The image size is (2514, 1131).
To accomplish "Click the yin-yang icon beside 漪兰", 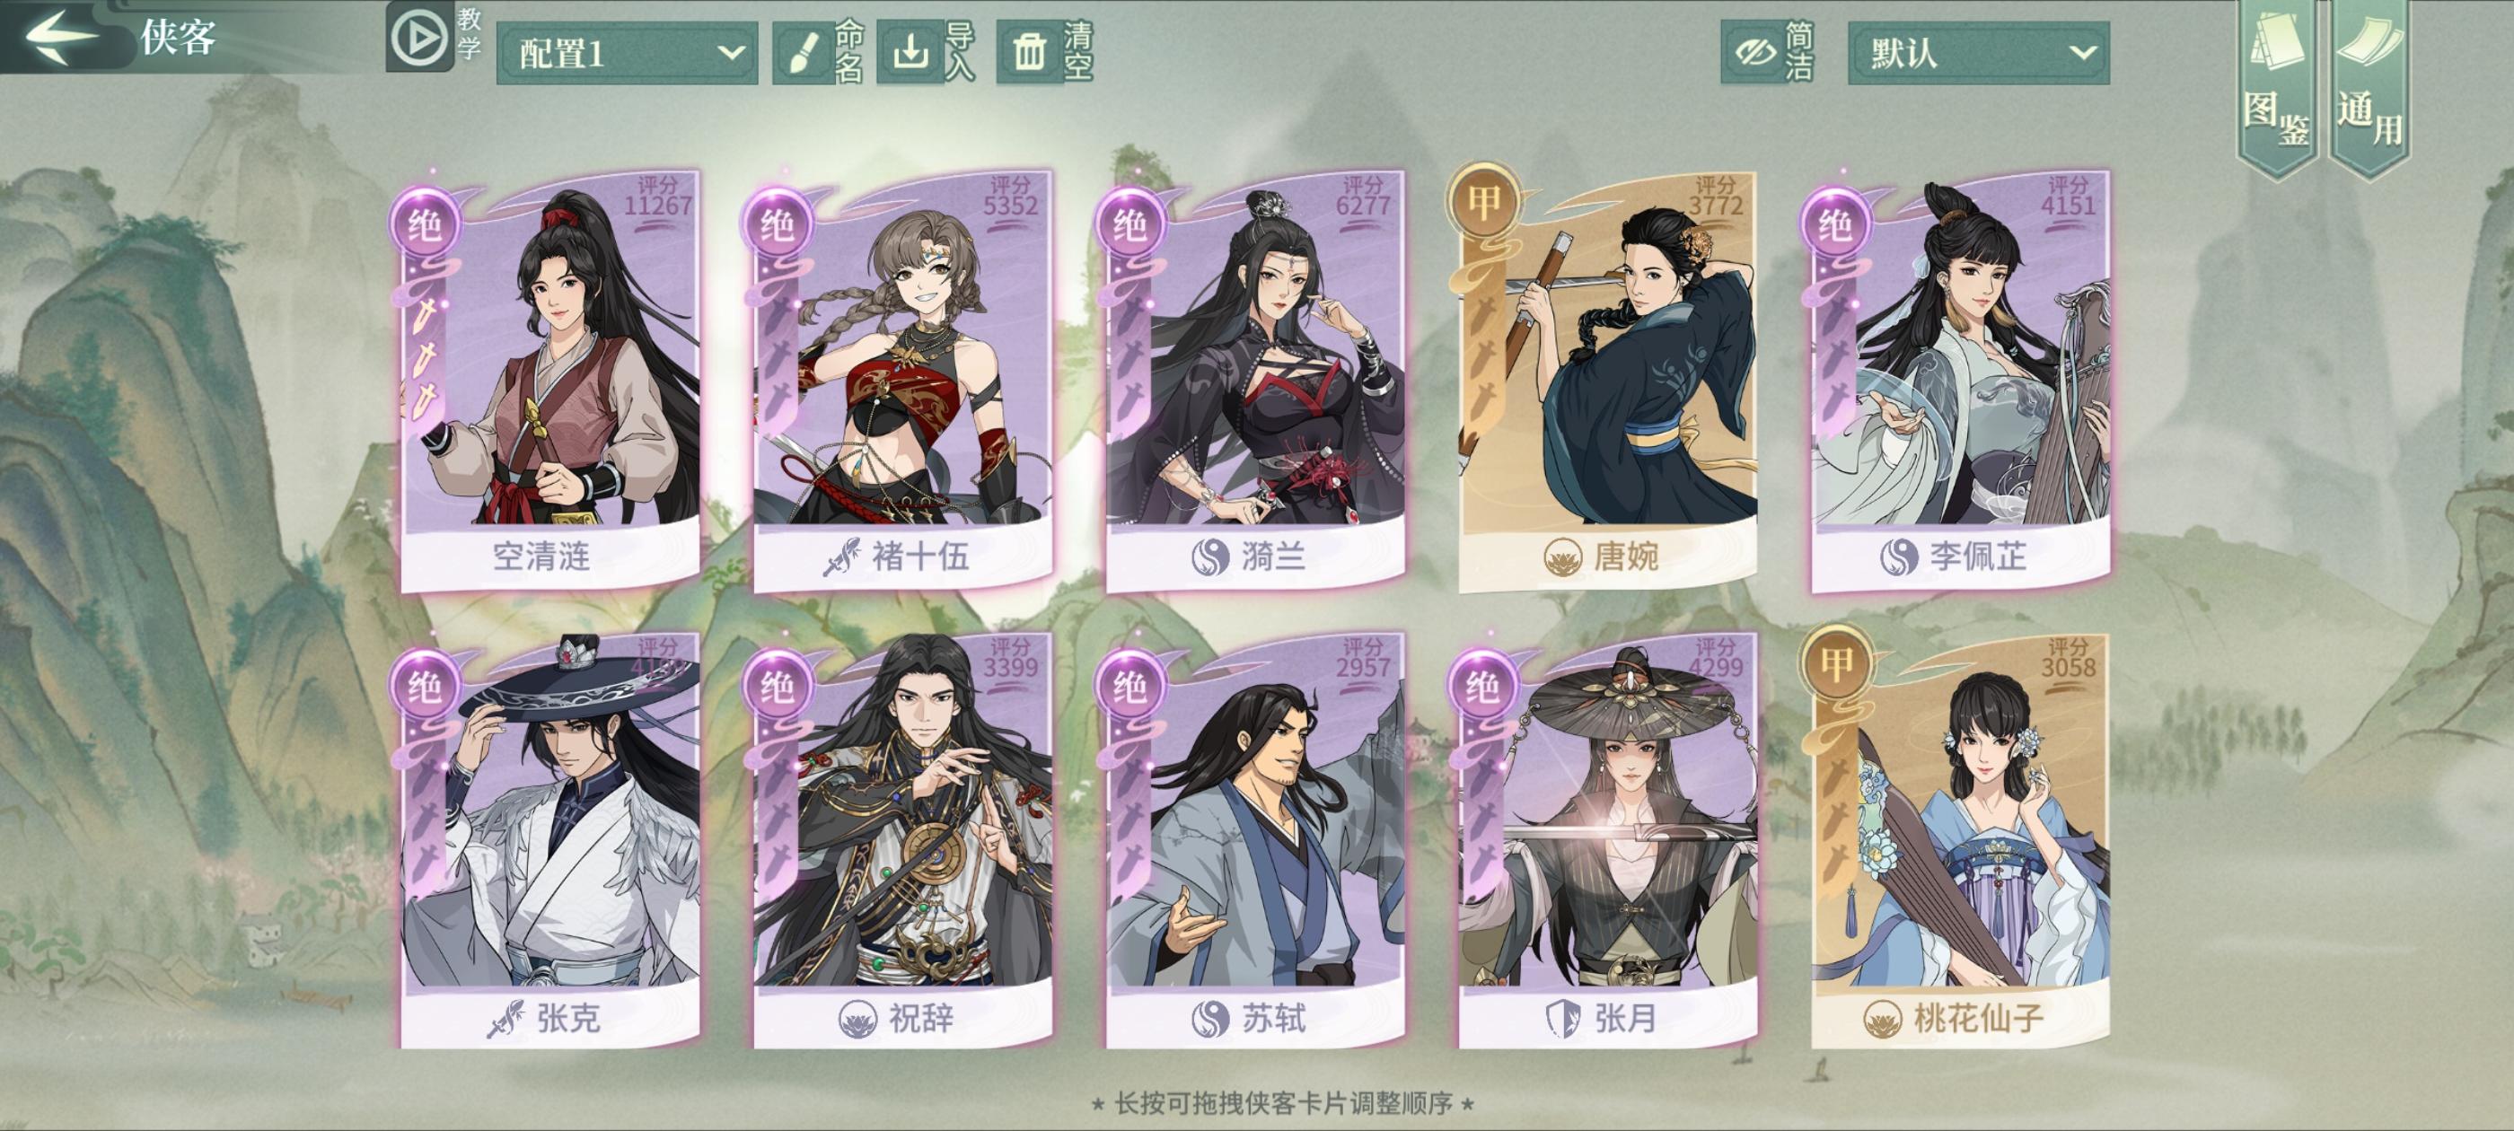I will pos(1210,557).
